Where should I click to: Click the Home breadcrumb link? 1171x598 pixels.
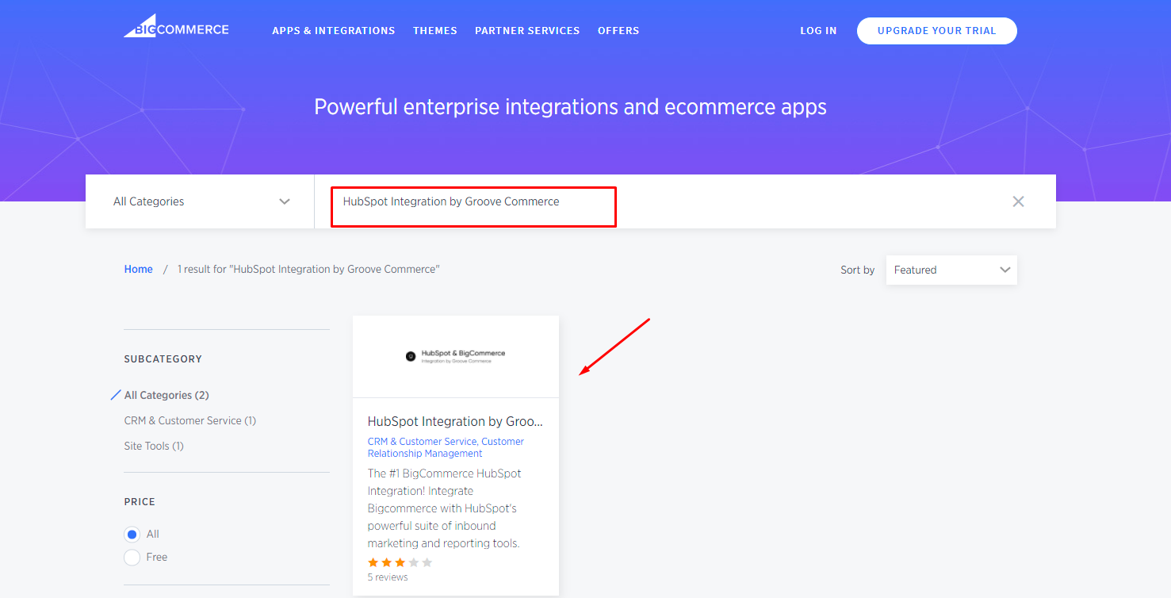point(138,270)
